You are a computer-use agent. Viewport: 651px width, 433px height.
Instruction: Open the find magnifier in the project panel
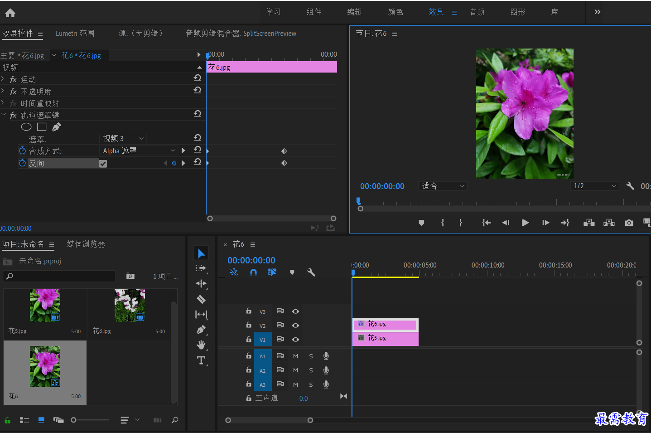tap(175, 420)
